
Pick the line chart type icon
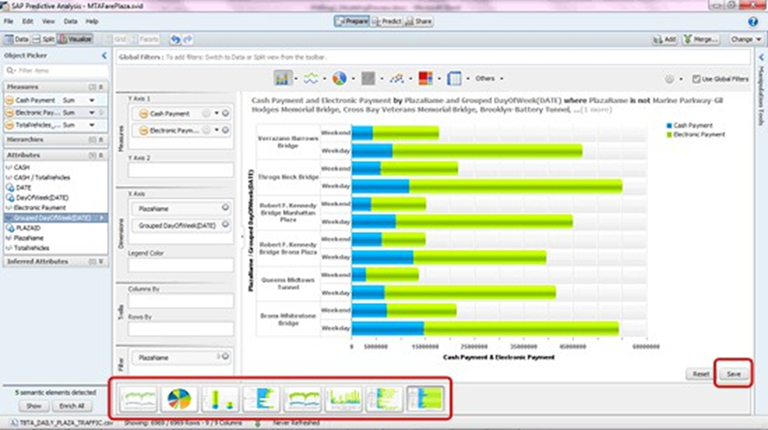[311, 78]
